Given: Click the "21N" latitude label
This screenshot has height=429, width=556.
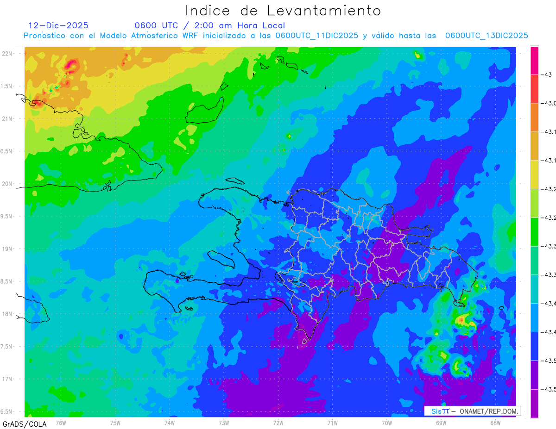Looking at the screenshot, I should coord(8,118).
